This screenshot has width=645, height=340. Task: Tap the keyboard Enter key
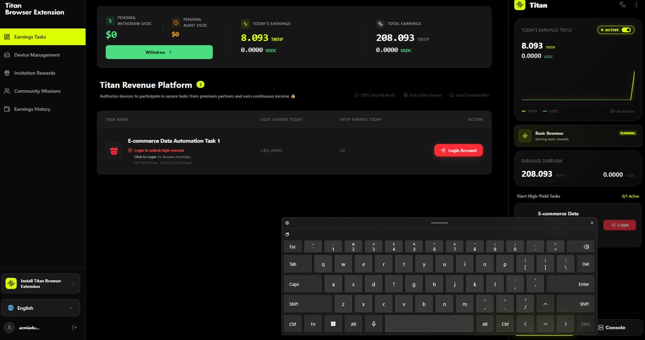[570, 284]
